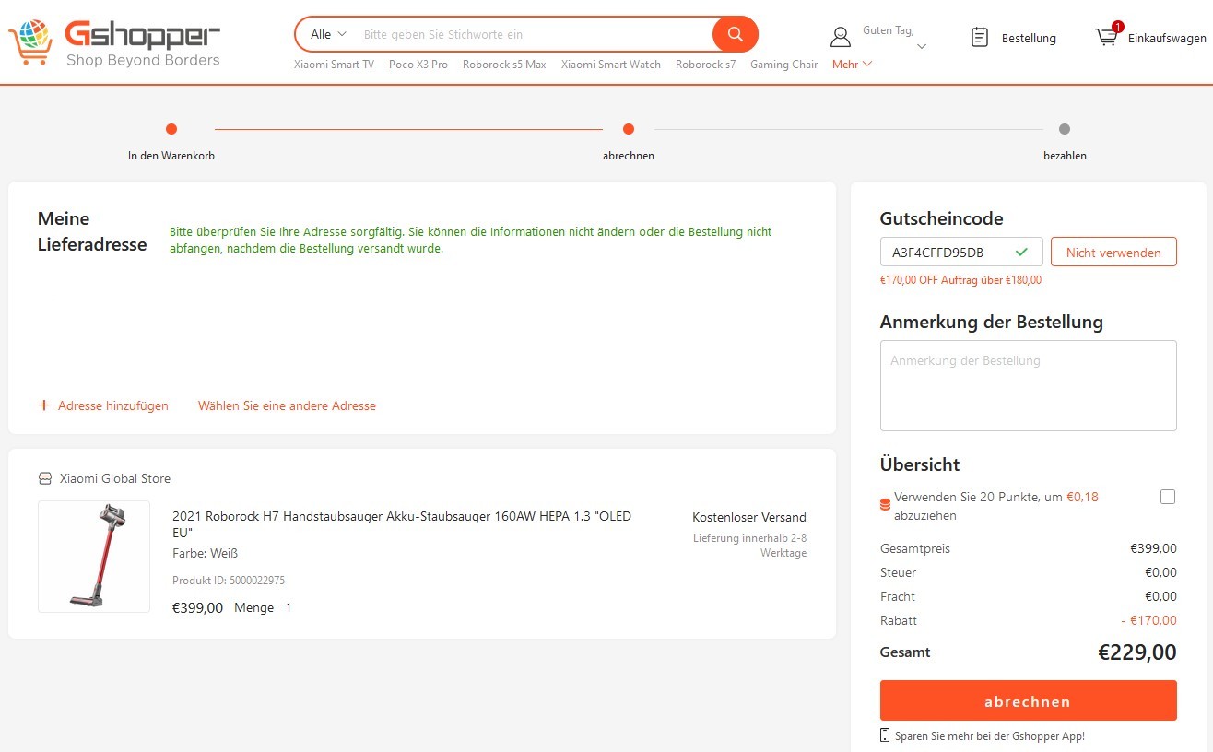
Task: Click the orange abrechnen checkout button
Action: point(1028,700)
